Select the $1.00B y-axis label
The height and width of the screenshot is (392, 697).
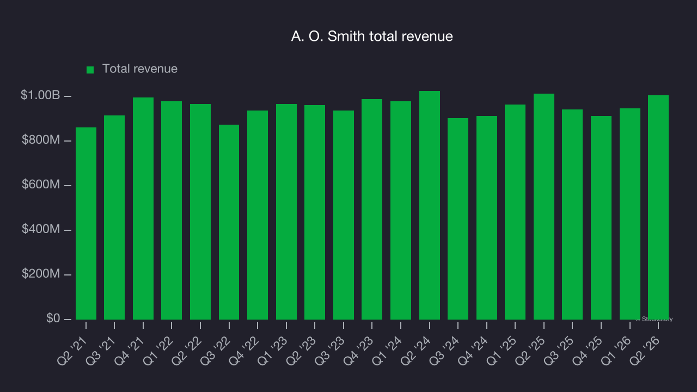(x=40, y=95)
